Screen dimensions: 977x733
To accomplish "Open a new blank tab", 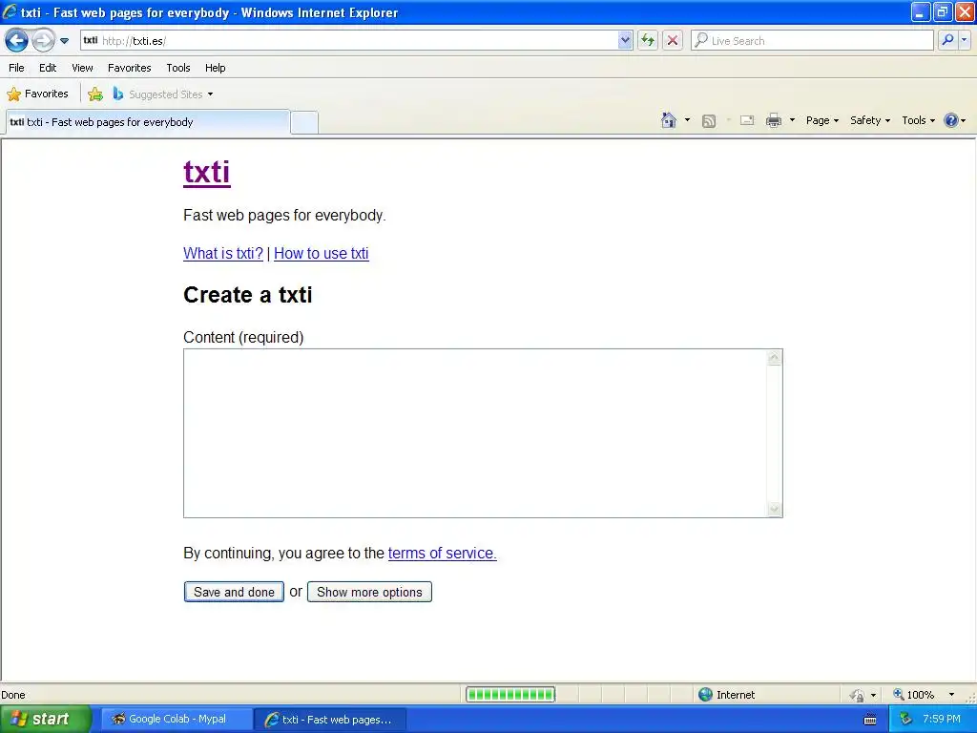I will pyautogui.click(x=304, y=122).
